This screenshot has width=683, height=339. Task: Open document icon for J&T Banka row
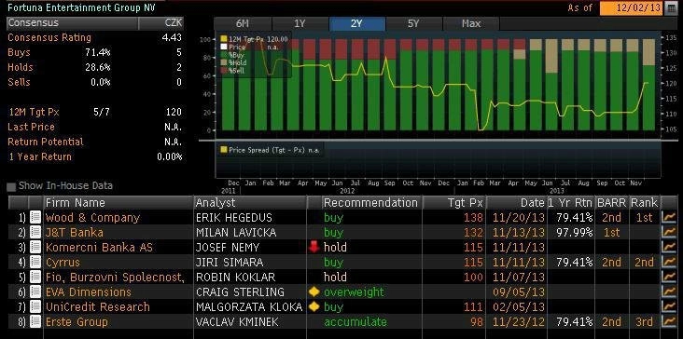[35, 233]
